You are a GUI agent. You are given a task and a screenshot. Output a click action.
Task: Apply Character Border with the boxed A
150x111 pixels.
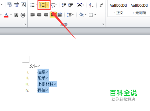point(23,5)
